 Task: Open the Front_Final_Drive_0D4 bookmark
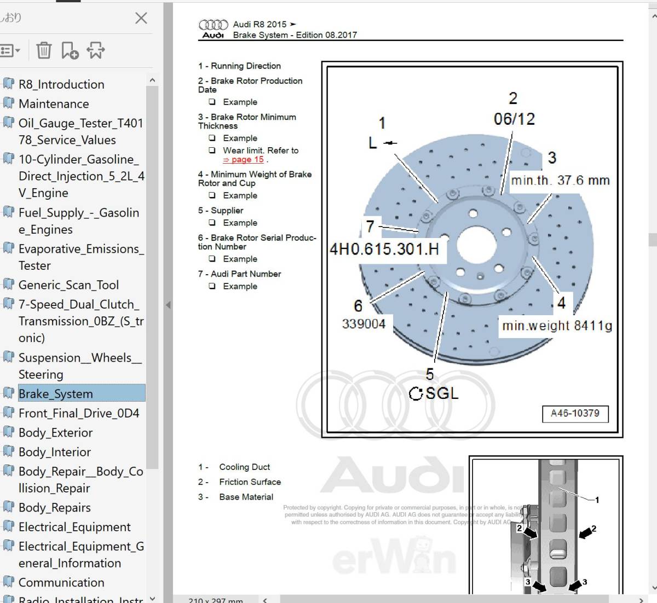(x=79, y=413)
